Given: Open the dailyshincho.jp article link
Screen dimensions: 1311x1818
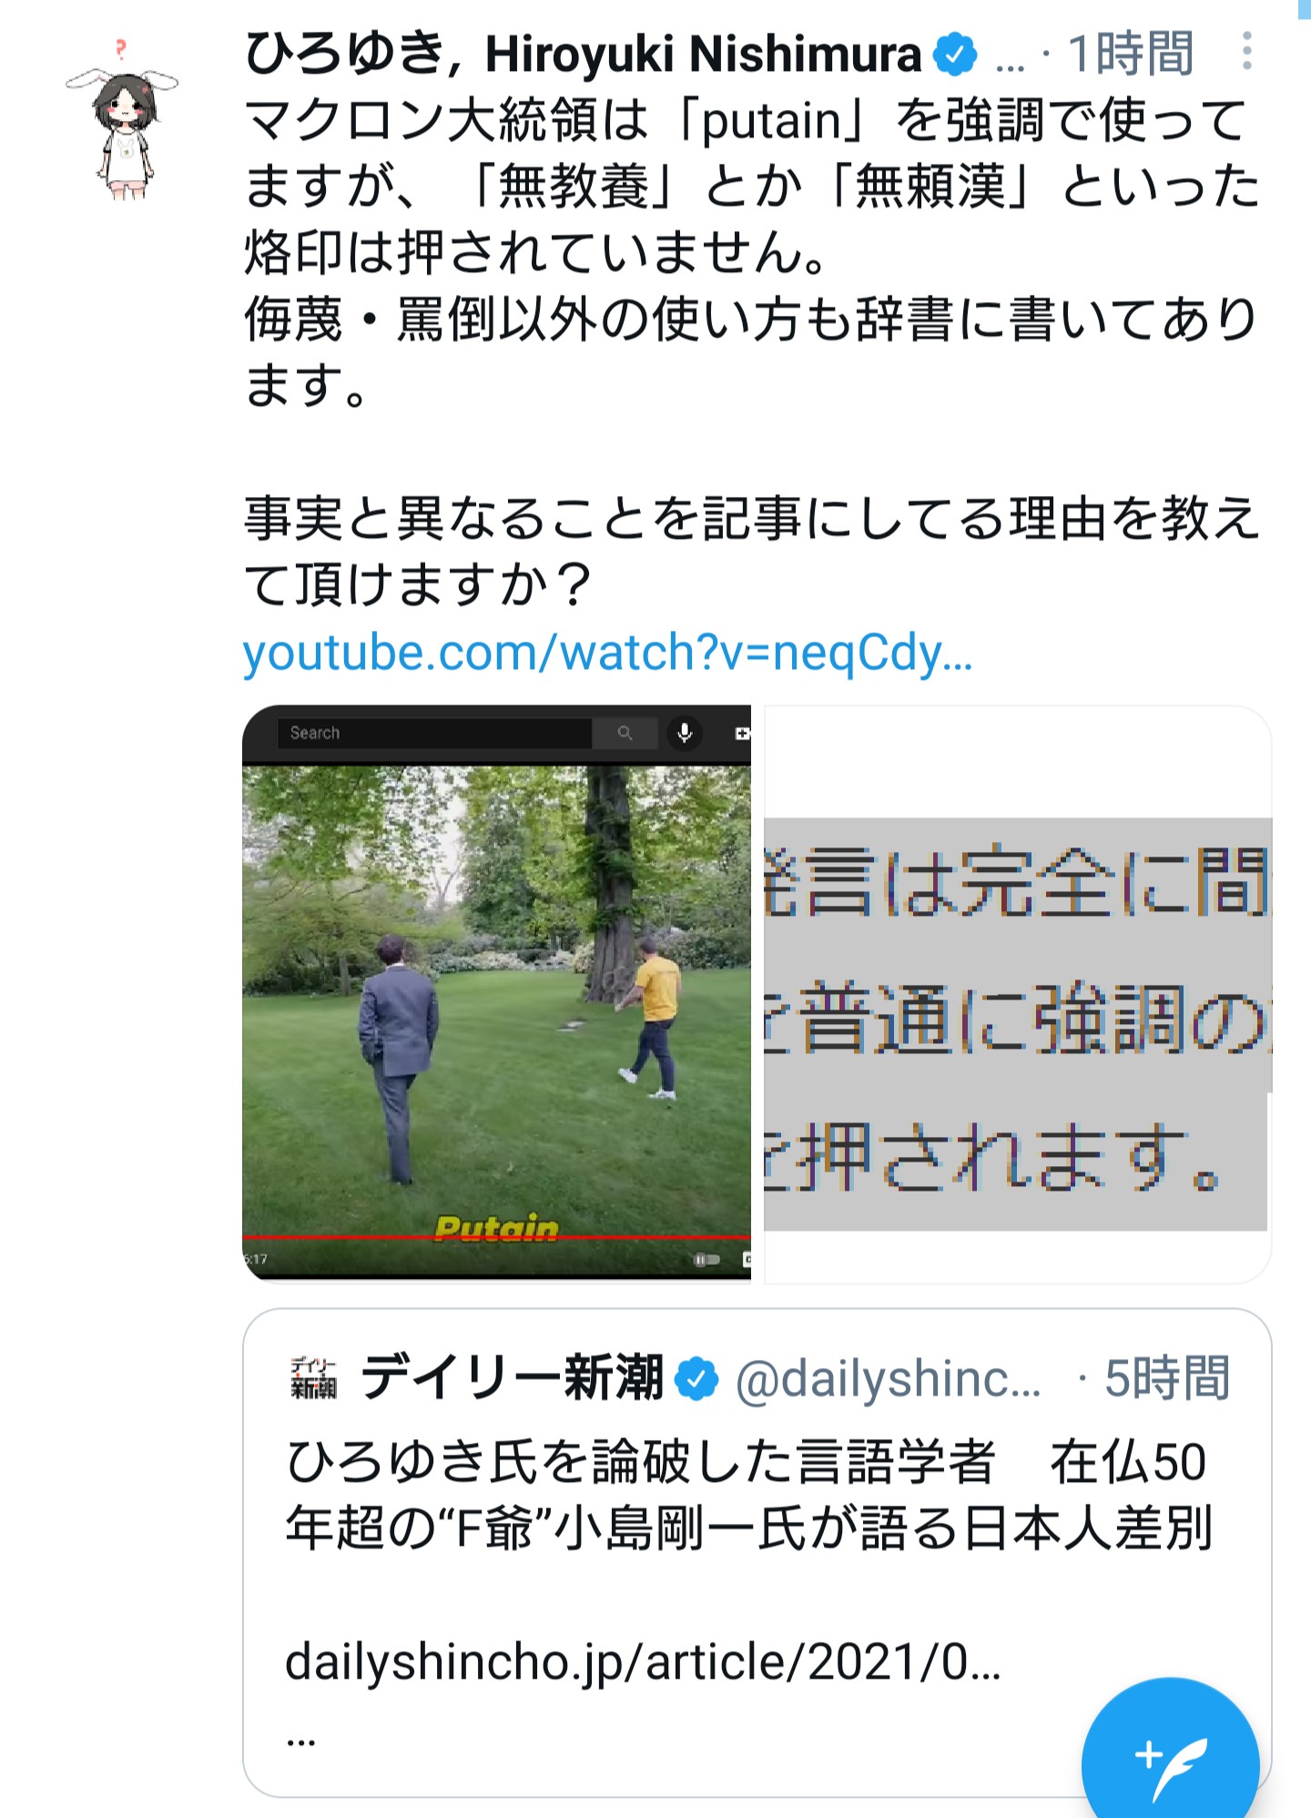Looking at the screenshot, I should [643, 1661].
